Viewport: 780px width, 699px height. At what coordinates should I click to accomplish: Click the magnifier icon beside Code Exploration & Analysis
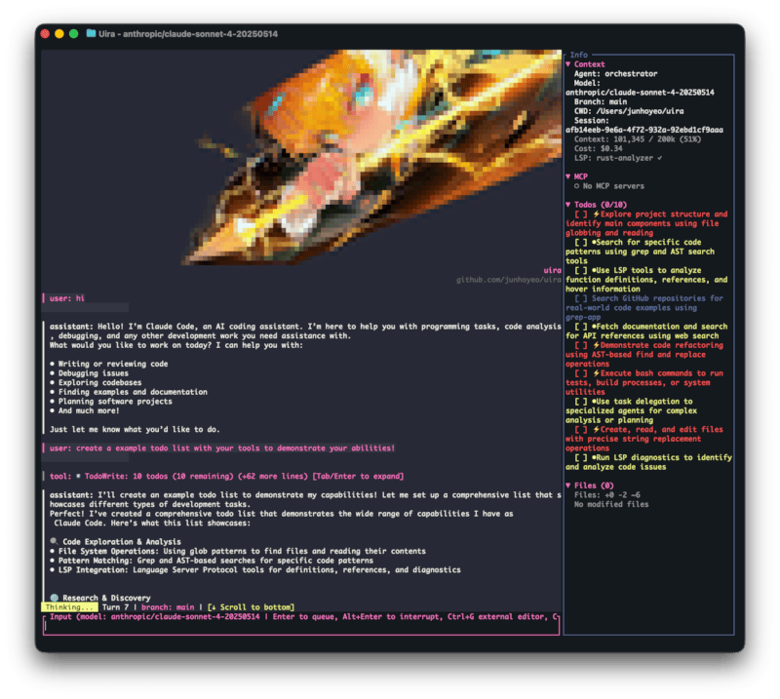point(54,540)
